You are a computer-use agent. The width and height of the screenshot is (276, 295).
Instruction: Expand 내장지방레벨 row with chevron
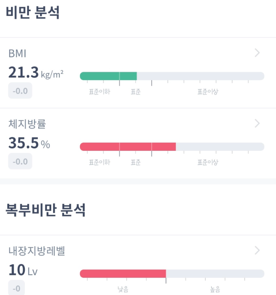pyautogui.click(x=257, y=251)
